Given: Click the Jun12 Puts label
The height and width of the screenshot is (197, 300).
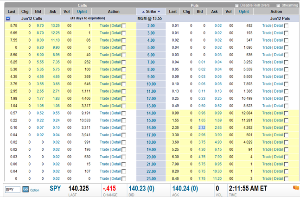Looking at the screenshot, I should pos(280,19).
